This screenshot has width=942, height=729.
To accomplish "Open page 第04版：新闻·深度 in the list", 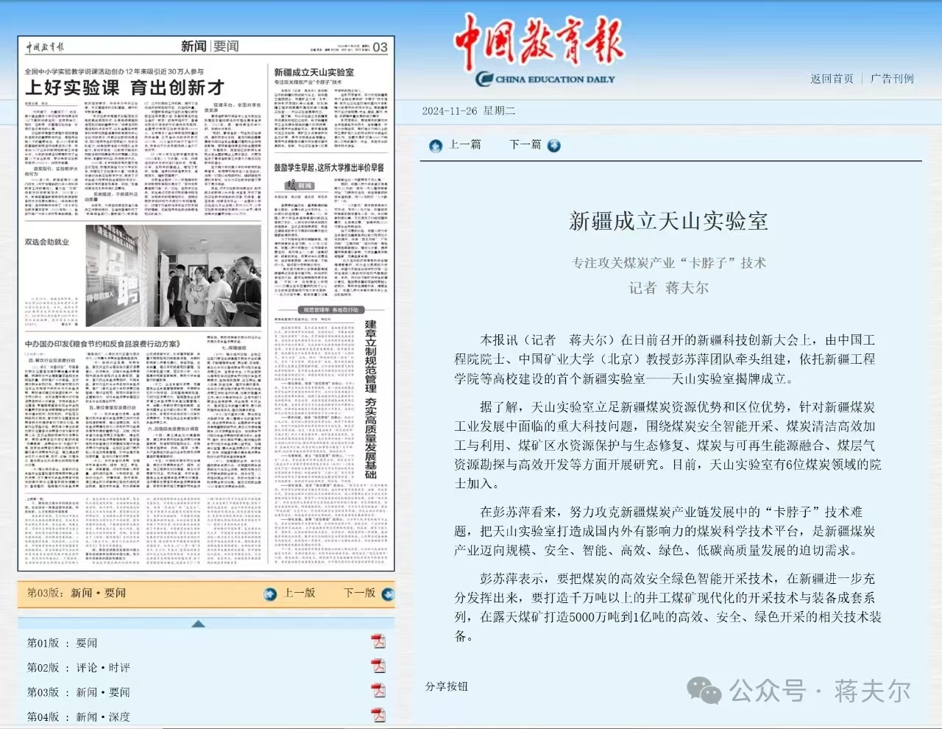I will pyautogui.click(x=79, y=716).
